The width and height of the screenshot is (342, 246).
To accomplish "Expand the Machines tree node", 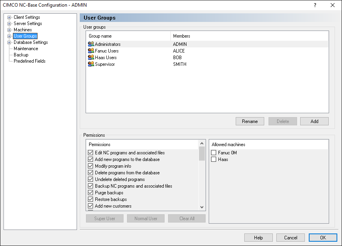I will tap(9, 30).
